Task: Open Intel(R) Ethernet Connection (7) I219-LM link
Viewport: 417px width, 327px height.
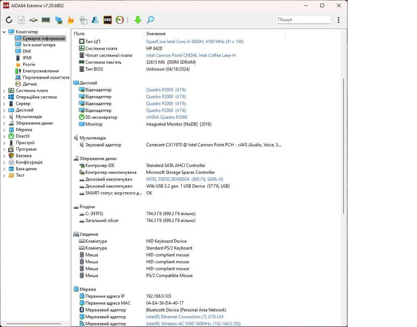Action: tap(185, 317)
